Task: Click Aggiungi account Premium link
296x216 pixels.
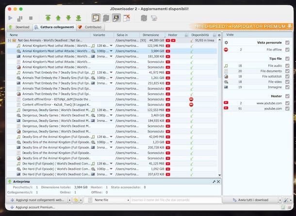Action: point(33,207)
